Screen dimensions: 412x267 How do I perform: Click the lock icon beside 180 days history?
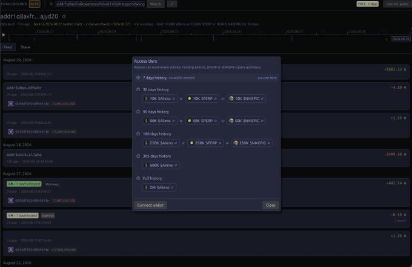138,133
